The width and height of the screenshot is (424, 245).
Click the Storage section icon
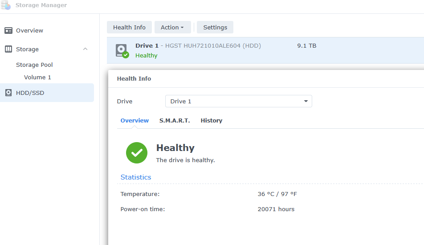tap(8, 49)
